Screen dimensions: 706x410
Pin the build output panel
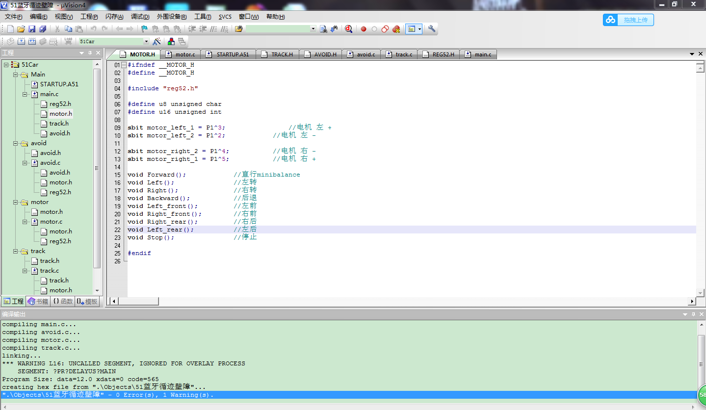tap(693, 314)
